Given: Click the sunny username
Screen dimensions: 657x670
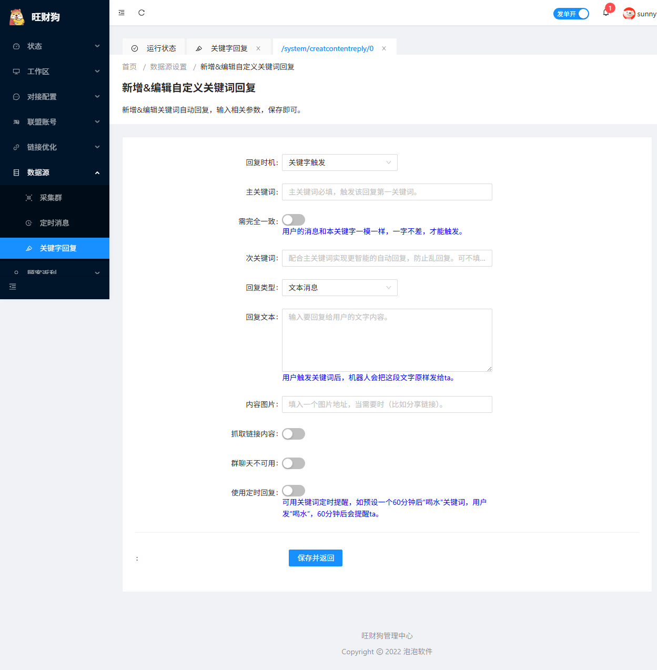Looking at the screenshot, I should [x=646, y=14].
